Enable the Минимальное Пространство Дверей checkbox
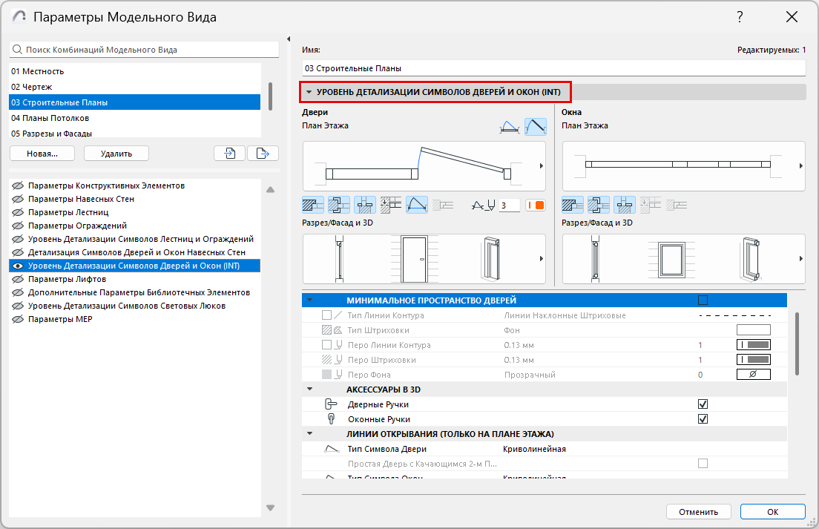This screenshot has width=819, height=529. coord(703,300)
